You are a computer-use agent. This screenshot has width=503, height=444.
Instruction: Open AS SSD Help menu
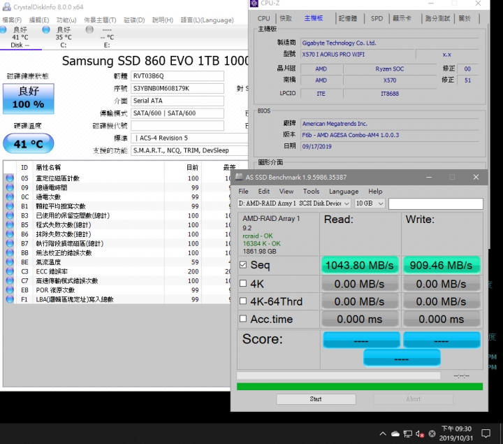click(x=375, y=192)
